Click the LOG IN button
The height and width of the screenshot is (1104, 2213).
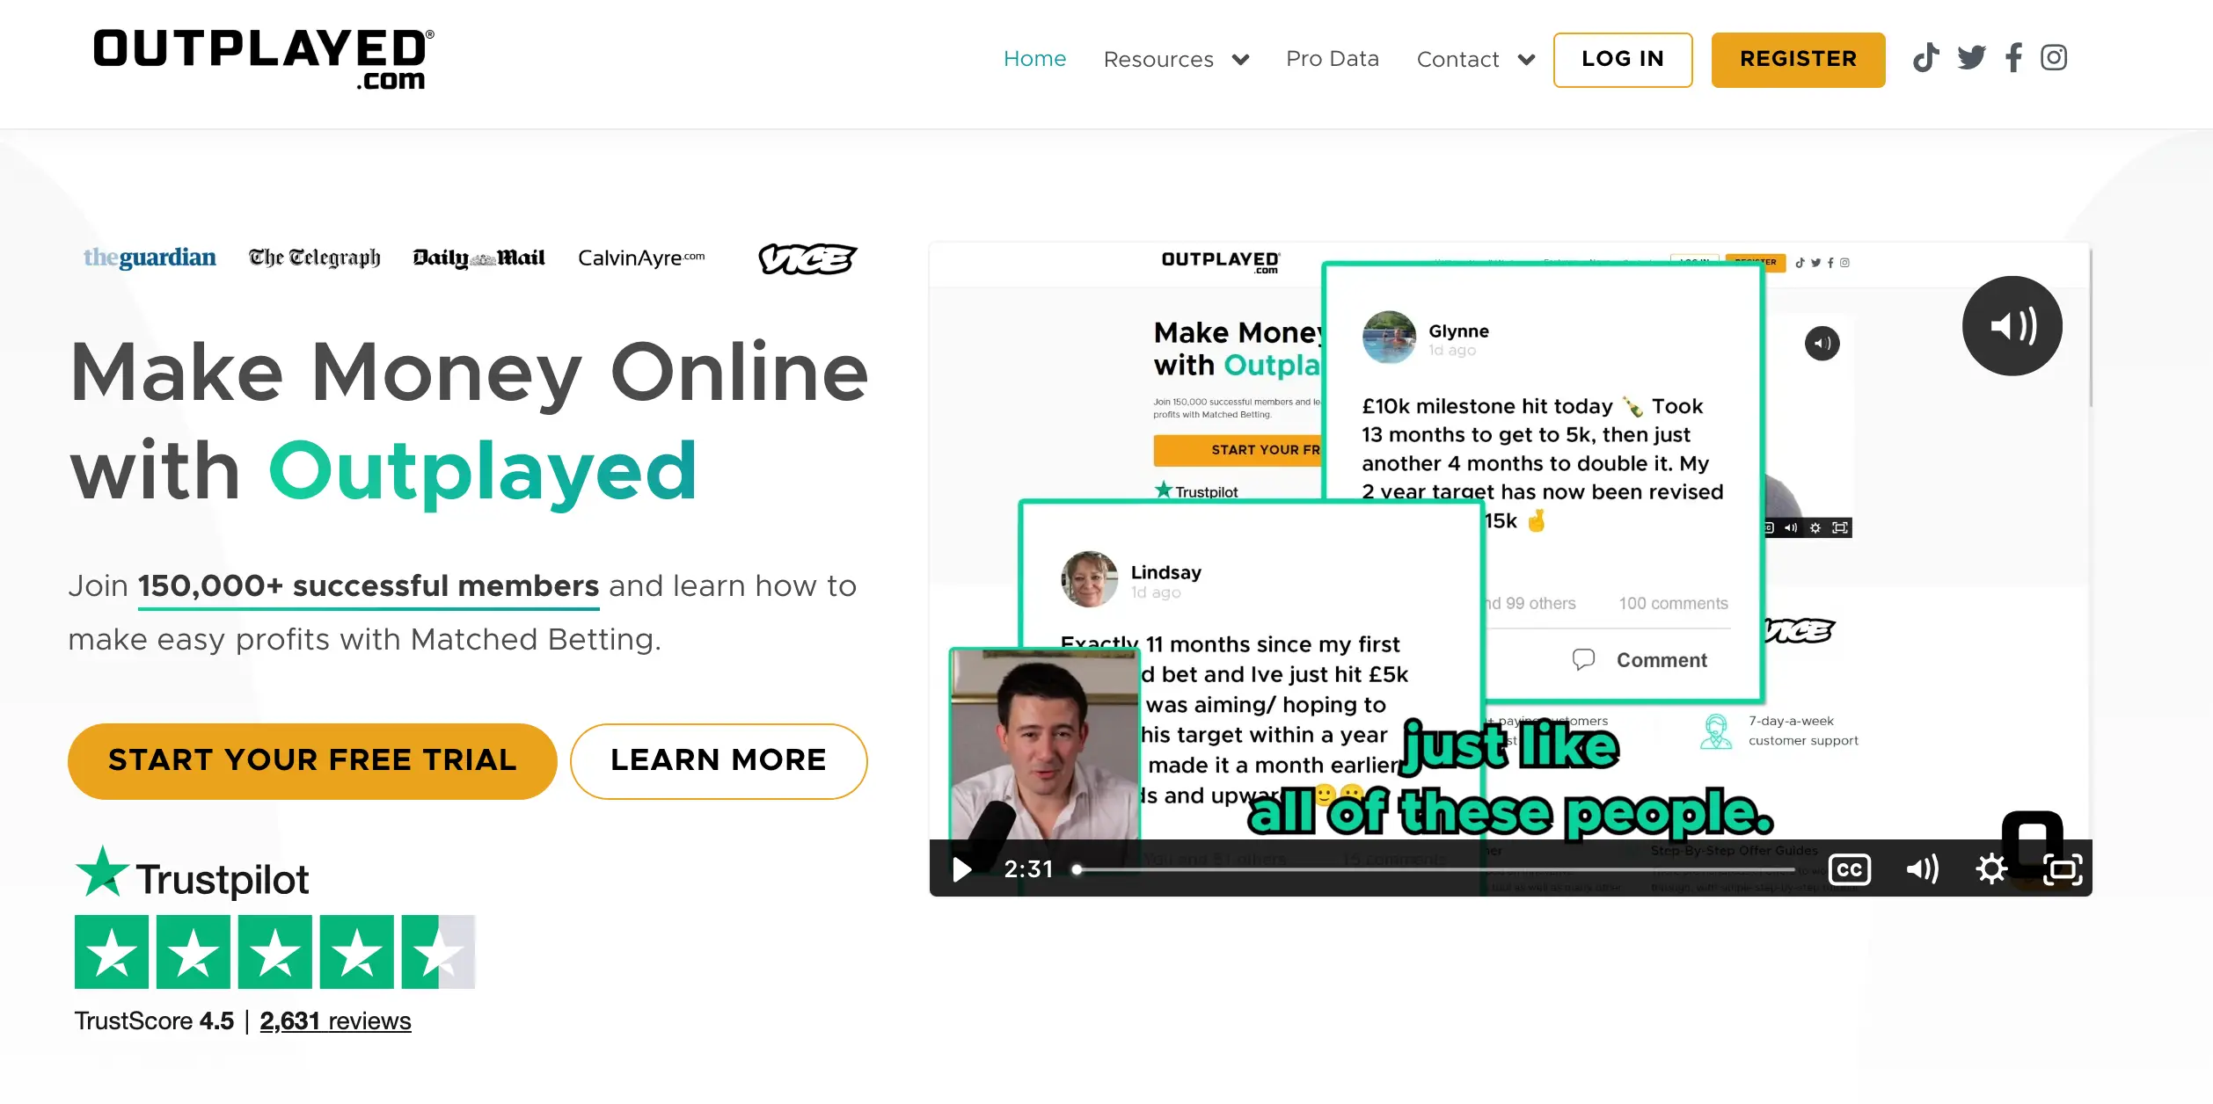tap(1623, 59)
